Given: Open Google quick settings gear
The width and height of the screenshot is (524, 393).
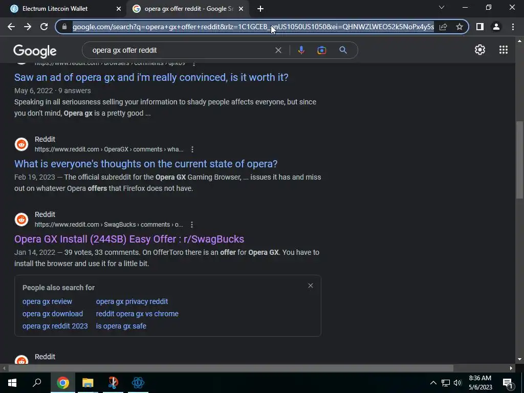Looking at the screenshot, I should (480, 50).
